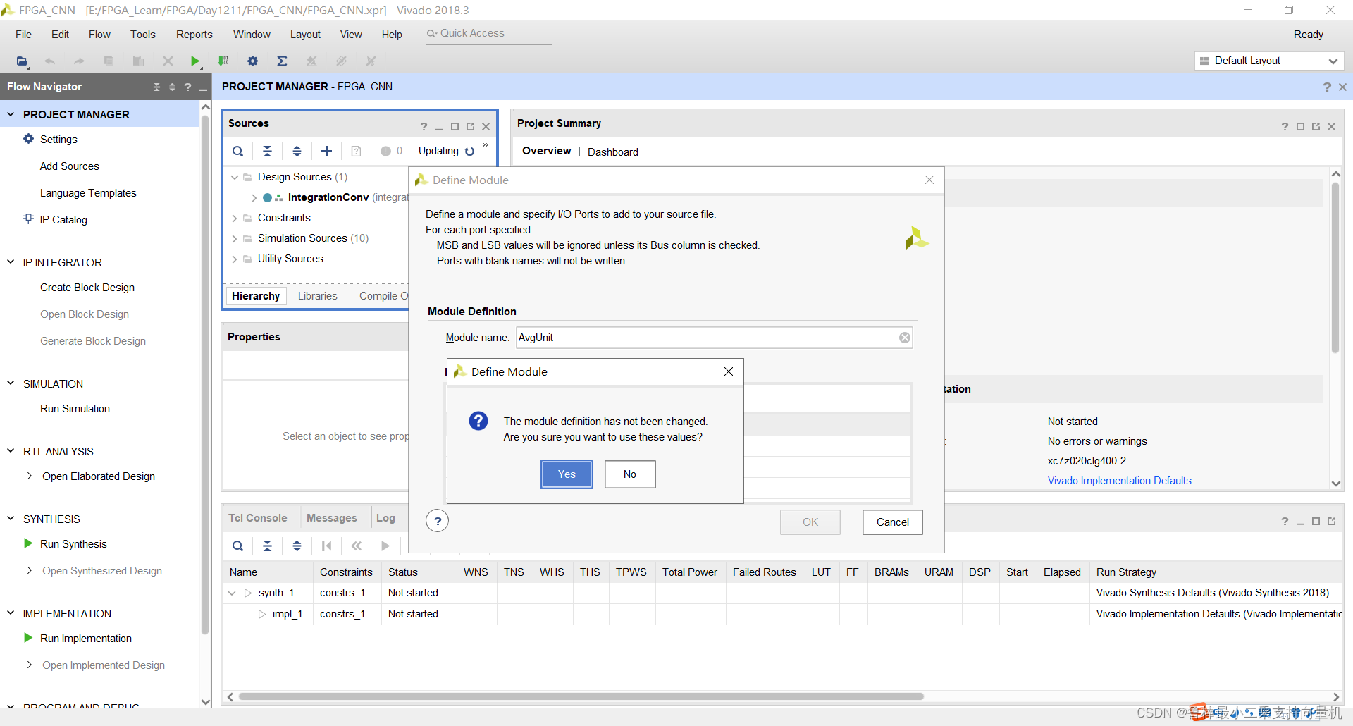Image resolution: width=1353 pixels, height=726 pixels.
Task: Collapse IP INTEGRATOR section
Action: (x=11, y=262)
